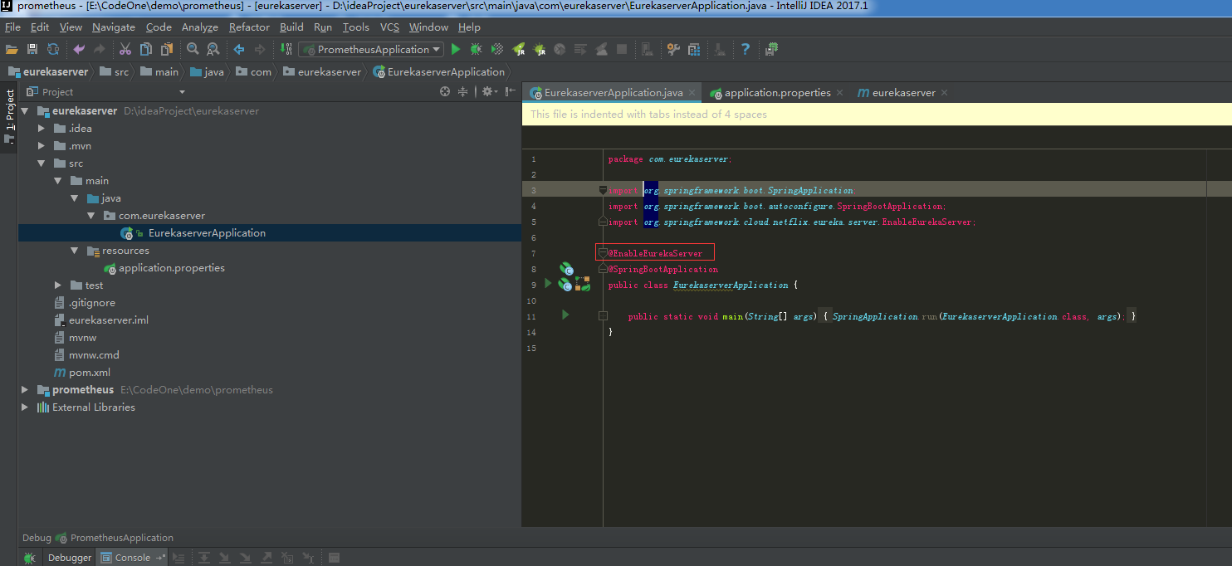Click the Run with Coverage icon

(497, 49)
